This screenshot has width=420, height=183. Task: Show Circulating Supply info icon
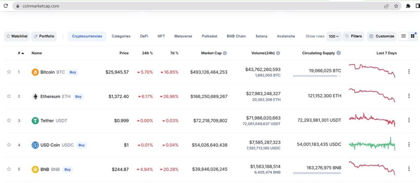pyautogui.click(x=338, y=53)
